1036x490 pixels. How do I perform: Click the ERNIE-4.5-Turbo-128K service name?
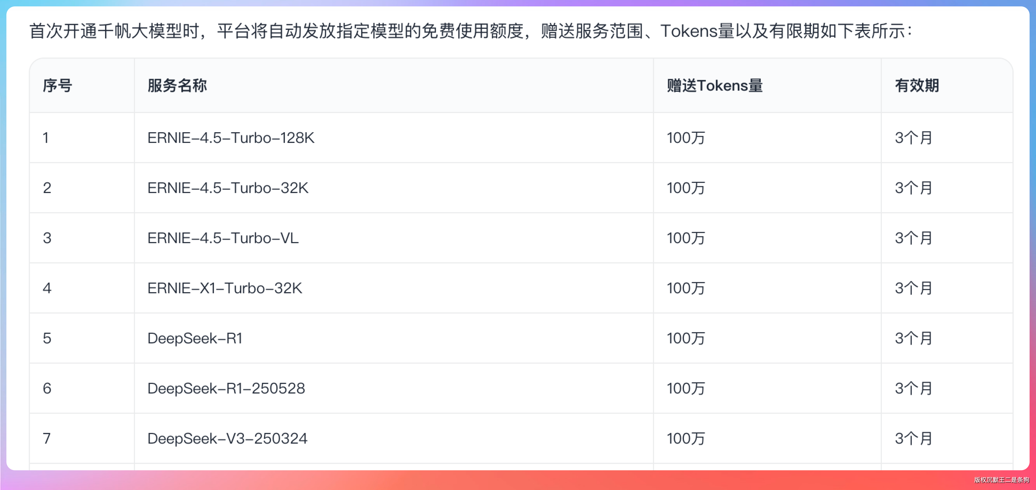pyautogui.click(x=230, y=138)
